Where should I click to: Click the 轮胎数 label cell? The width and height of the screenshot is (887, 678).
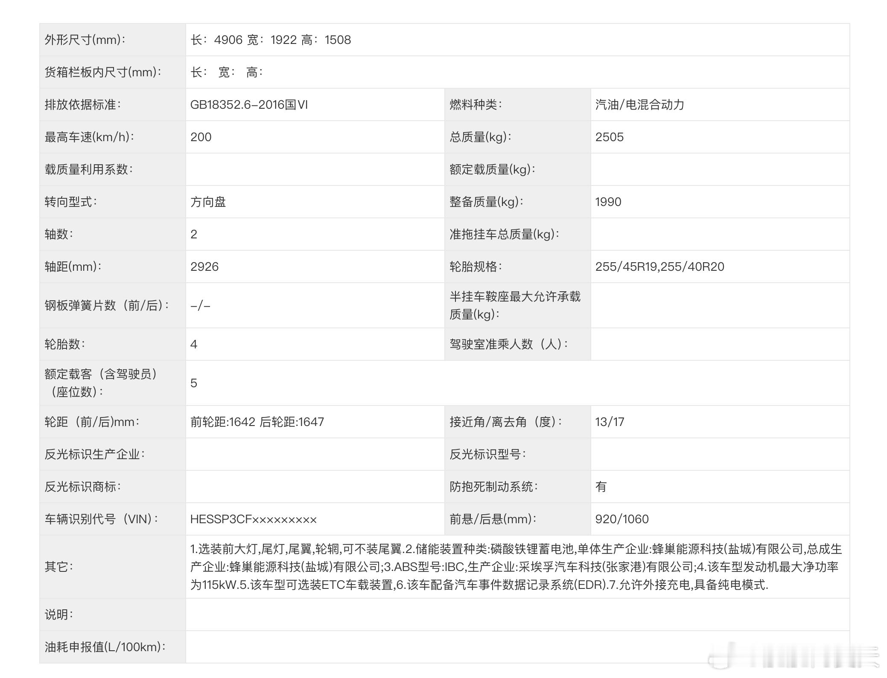(x=65, y=345)
